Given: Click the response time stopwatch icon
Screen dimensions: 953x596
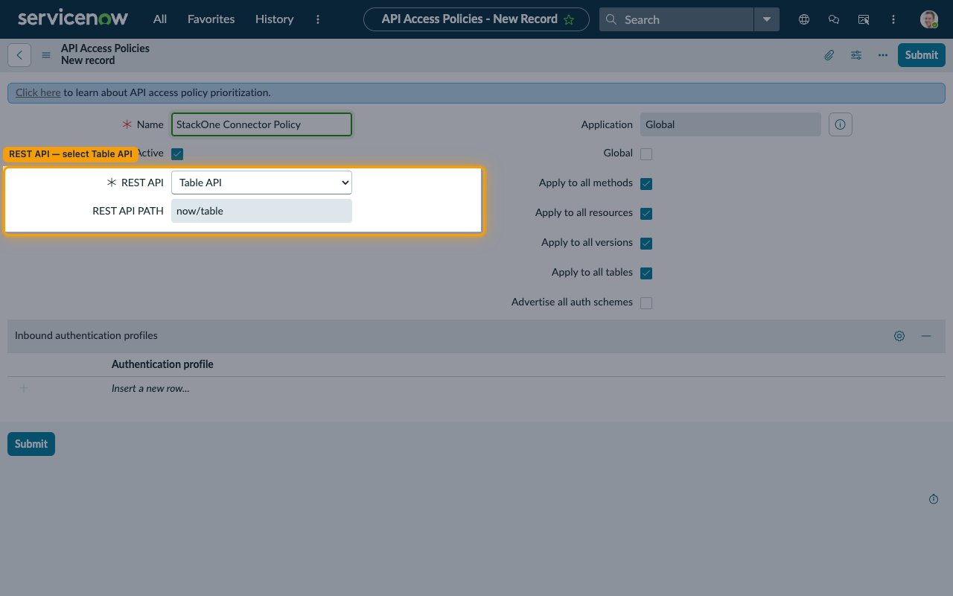Looking at the screenshot, I should (x=934, y=499).
